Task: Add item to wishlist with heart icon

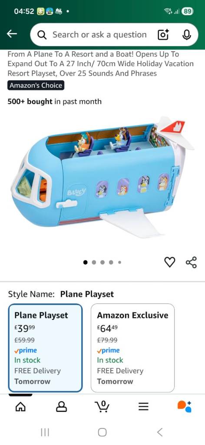Action: pos(170,262)
